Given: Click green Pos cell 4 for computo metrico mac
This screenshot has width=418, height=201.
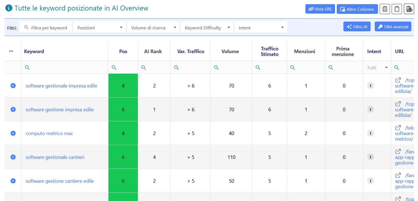Looking at the screenshot, I should point(123,133).
